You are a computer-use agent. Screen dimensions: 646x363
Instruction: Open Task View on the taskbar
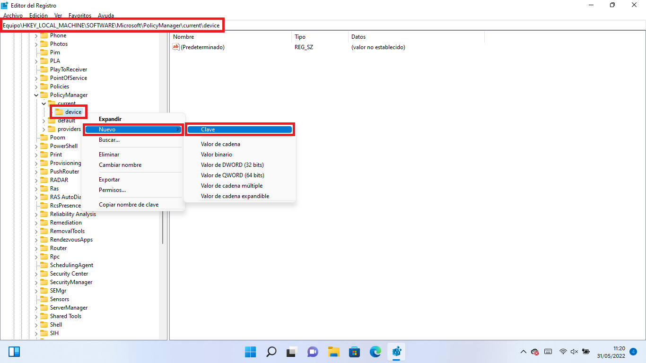pyautogui.click(x=292, y=352)
